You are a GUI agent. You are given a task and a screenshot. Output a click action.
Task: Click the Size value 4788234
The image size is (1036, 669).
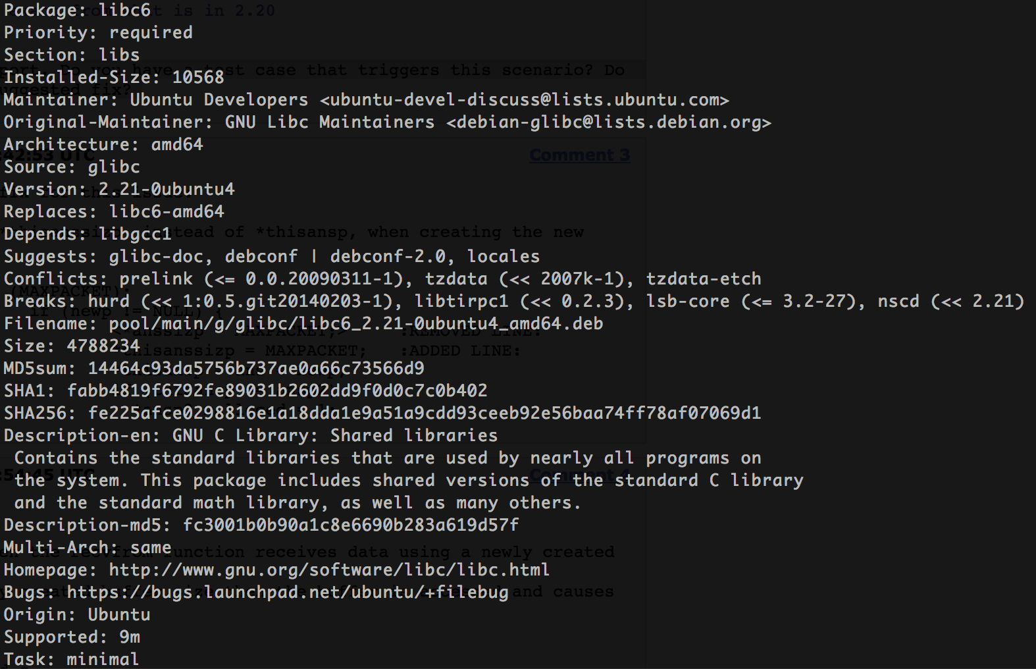pos(103,346)
